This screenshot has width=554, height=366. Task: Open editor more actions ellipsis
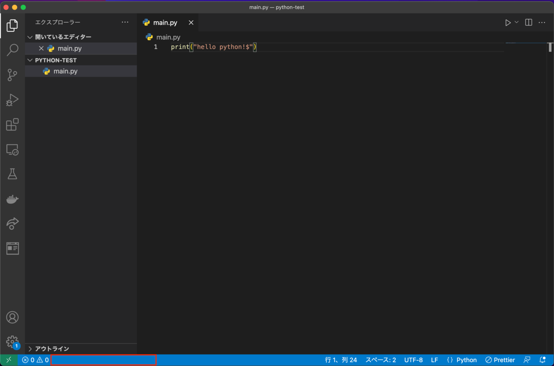pos(542,23)
